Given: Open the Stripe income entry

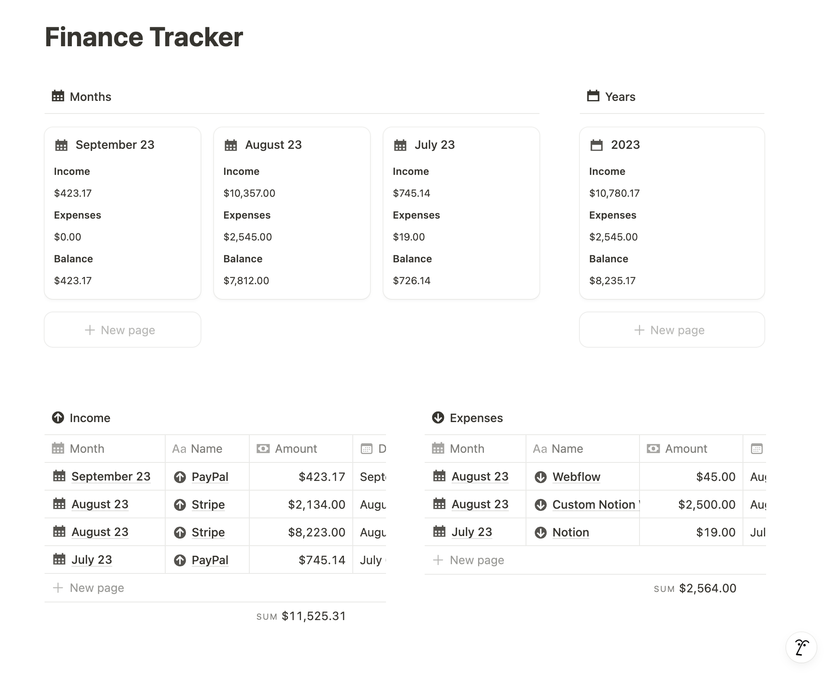Looking at the screenshot, I should (x=208, y=504).
